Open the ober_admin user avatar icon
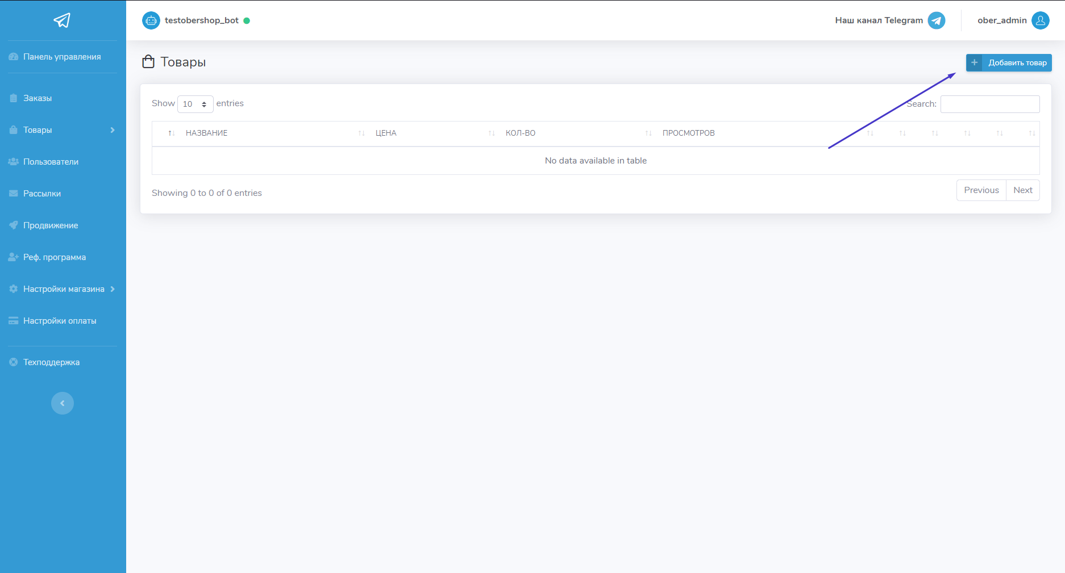 click(x=1040, y=20)
